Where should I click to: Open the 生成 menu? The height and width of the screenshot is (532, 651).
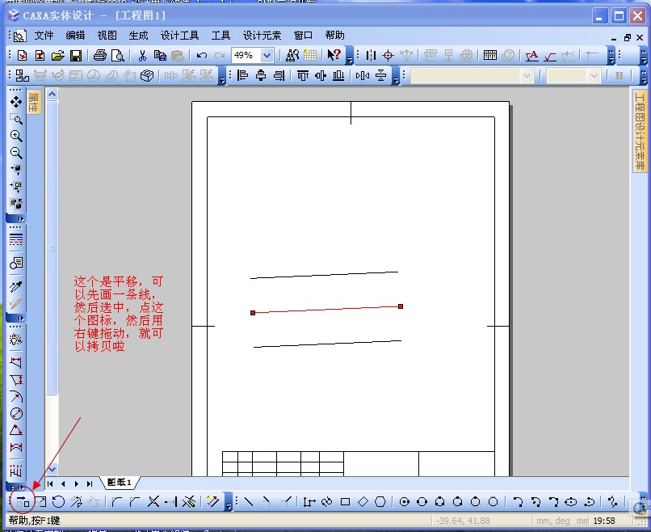pos(138,36)
